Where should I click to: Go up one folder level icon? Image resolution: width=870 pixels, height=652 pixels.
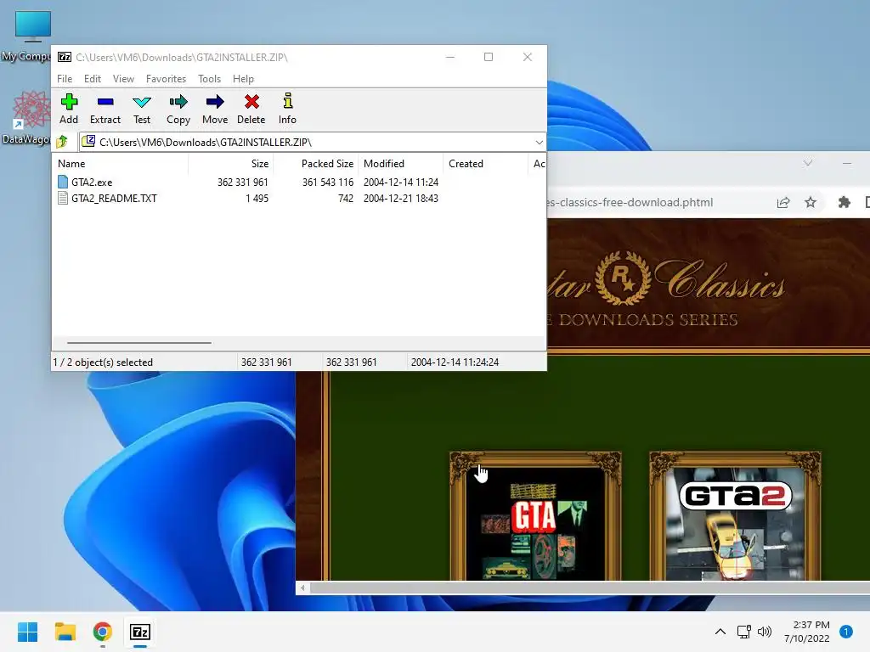tap(62, 142)
